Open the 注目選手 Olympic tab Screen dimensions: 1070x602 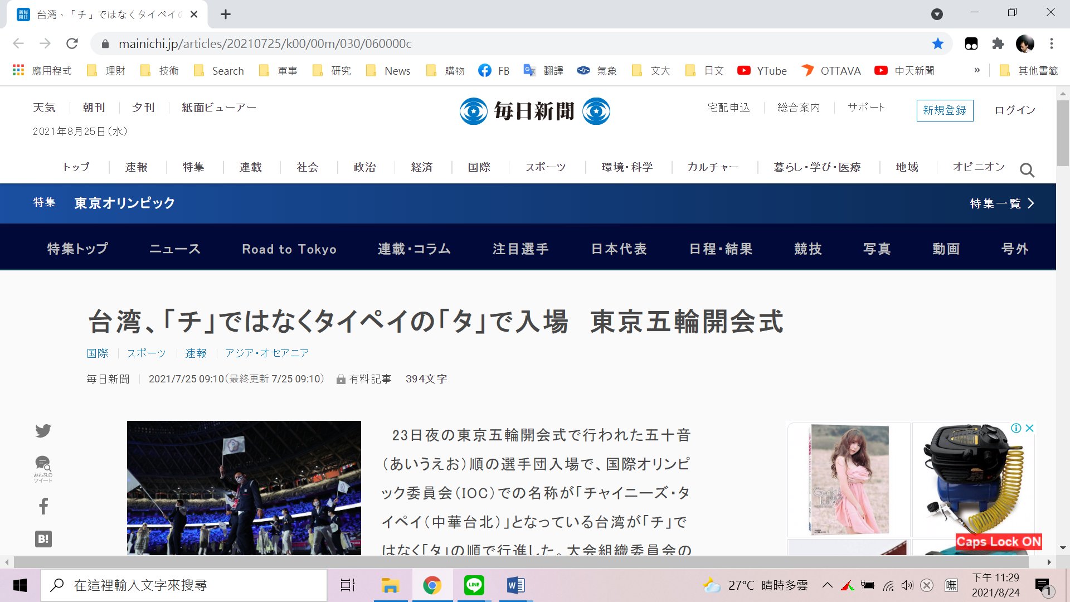point(521,249)
